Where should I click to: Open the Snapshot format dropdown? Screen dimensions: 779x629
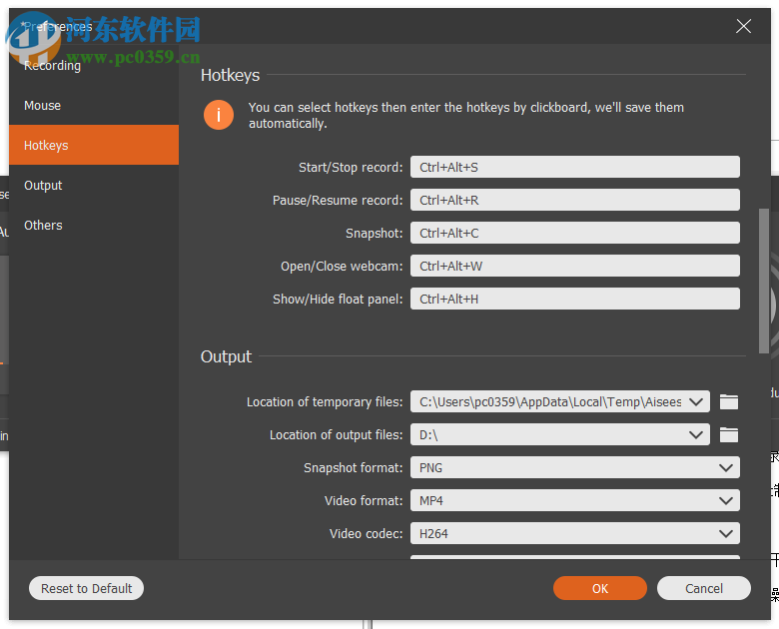click(x=575, y=467)
